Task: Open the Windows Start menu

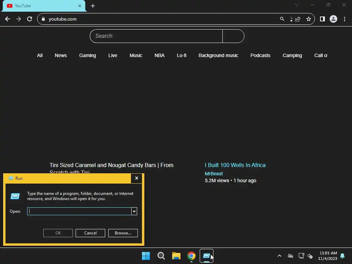Action: pyautogui.click(x=146, y=256)
